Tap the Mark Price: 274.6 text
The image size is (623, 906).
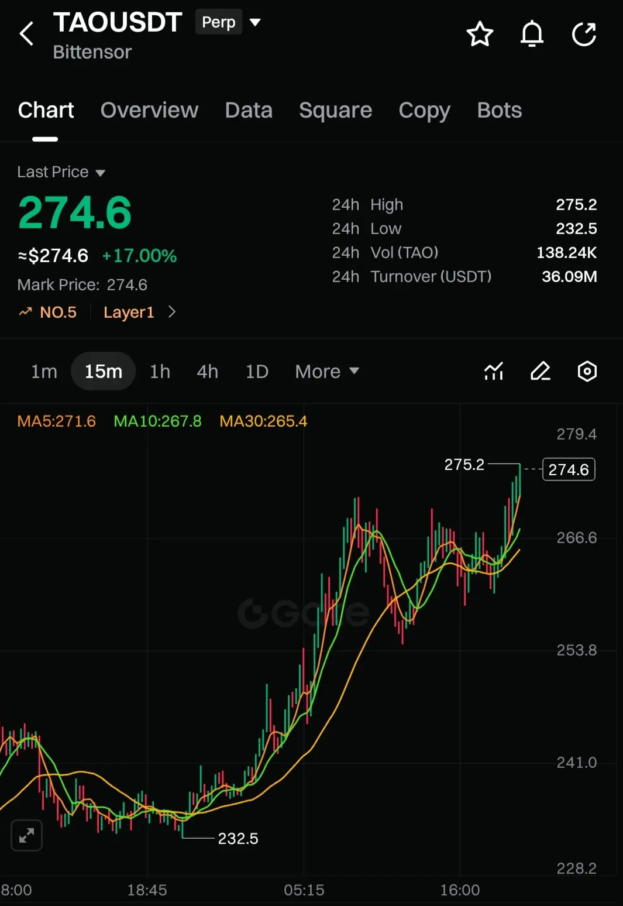pyautogui.click(x=82, y=285)
